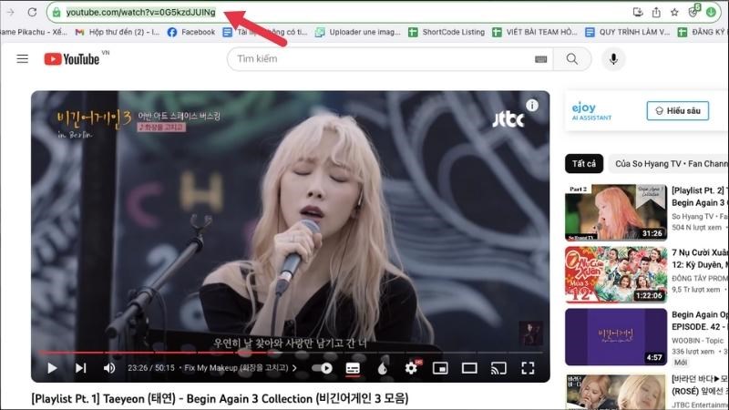Click the search magnifier button

(572, 59)
